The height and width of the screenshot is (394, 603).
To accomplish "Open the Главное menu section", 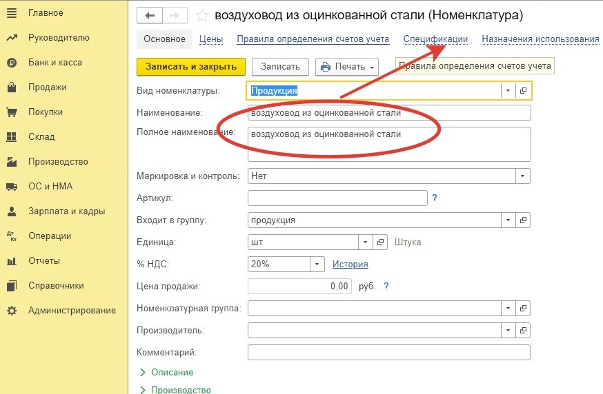I will (46, 13).
